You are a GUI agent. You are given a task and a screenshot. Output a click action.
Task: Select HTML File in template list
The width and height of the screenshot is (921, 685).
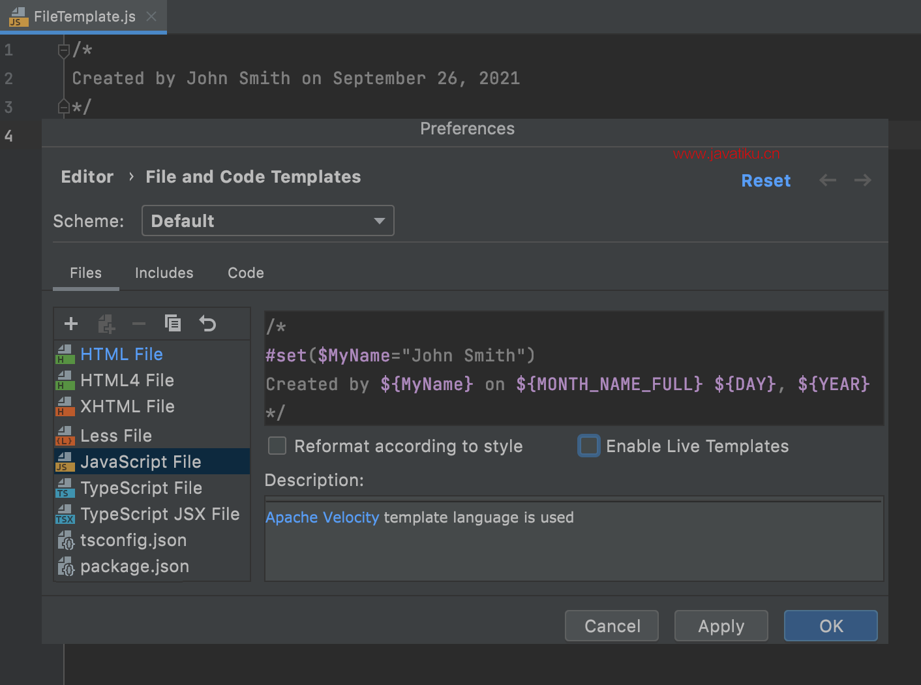coord(152,354)
